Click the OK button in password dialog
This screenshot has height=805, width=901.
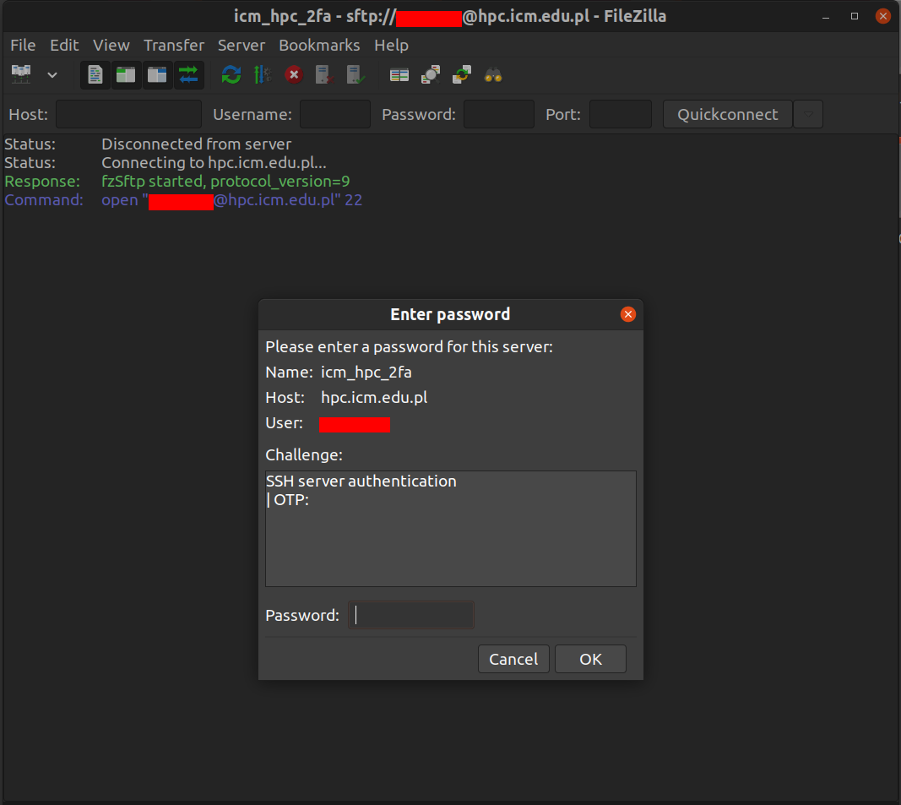click(x=590, y=659)
